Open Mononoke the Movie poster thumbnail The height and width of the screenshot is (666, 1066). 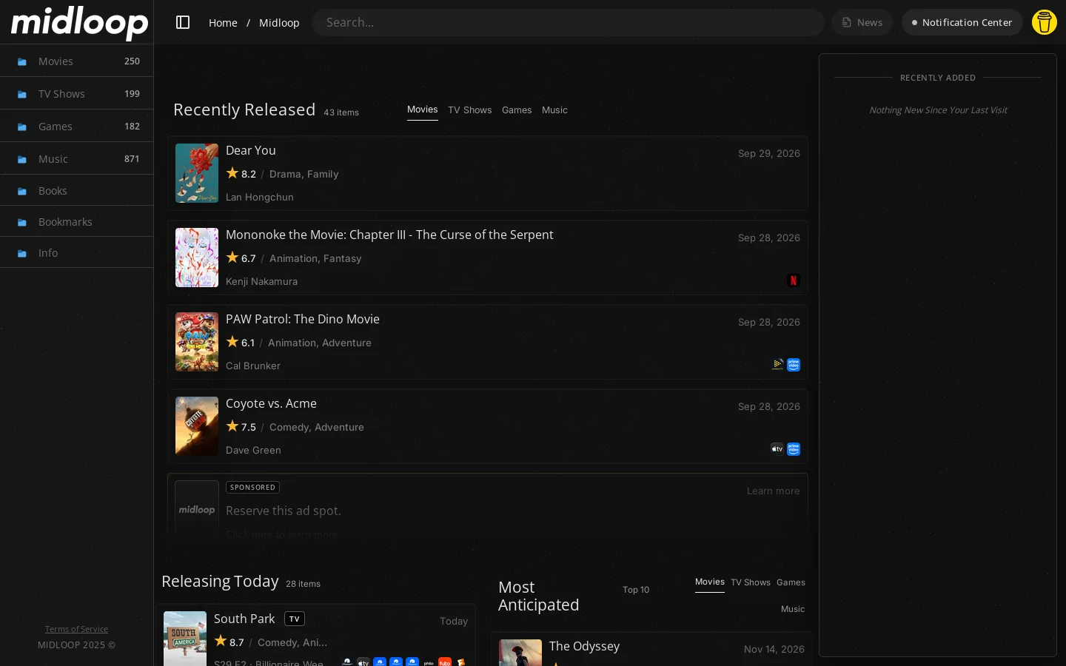[197, 258]
